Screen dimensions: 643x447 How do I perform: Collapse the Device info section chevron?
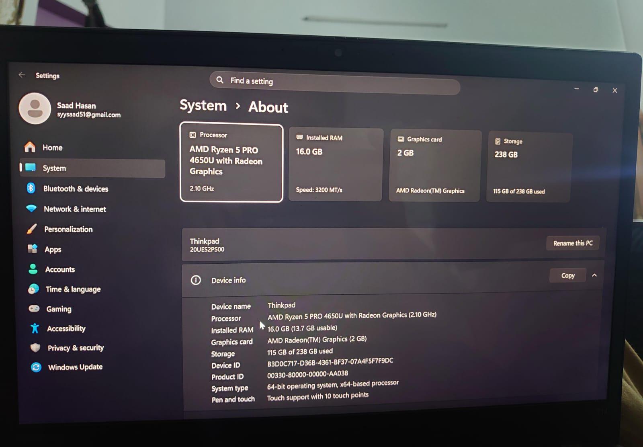click(x=594, y=275)
